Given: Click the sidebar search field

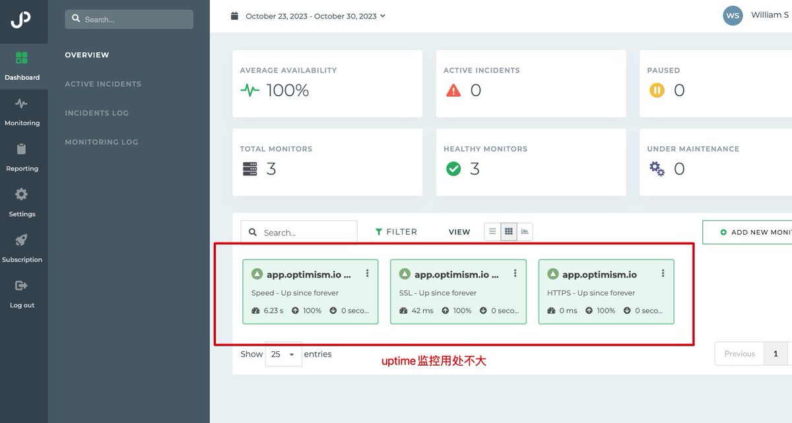Looking at the screenshot, I should point(129,19).
